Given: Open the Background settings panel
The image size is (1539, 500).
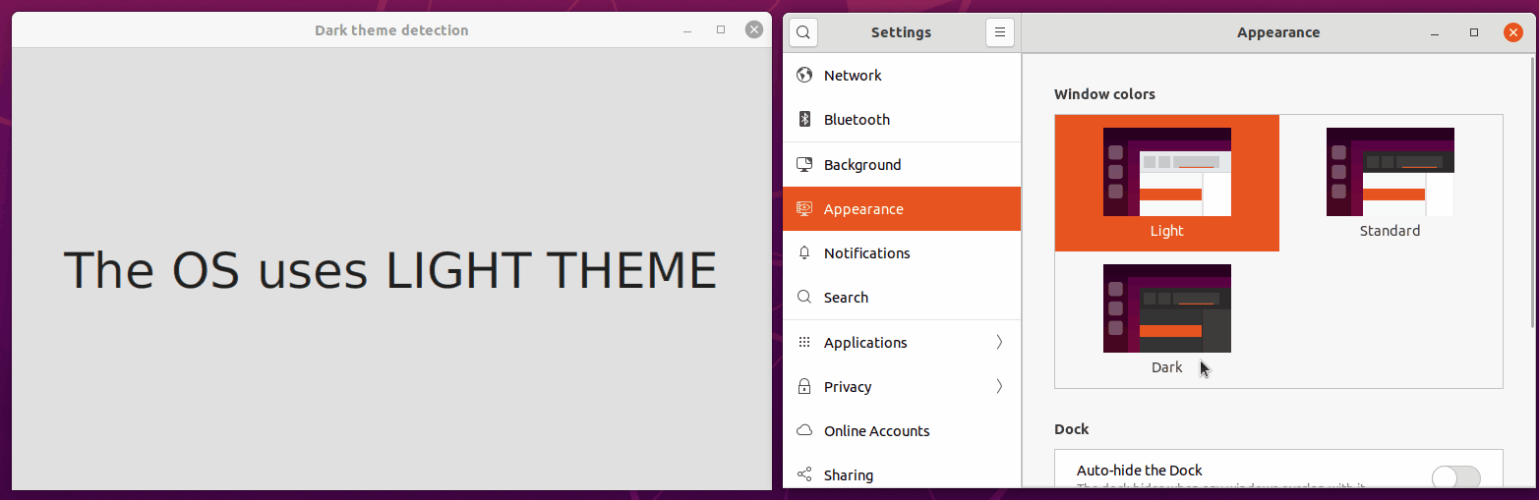Looking at the screenshot, I should [902, 164].
